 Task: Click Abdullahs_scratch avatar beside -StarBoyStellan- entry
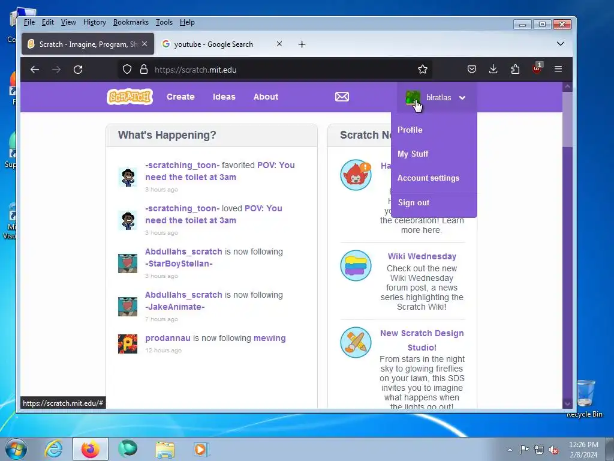[128, 264]
